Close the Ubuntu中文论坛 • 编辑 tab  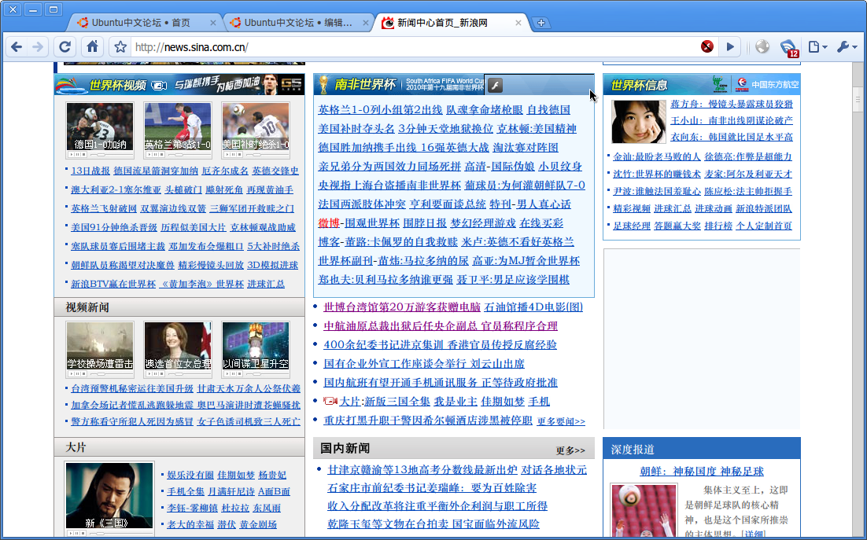(x=366, y=23)
